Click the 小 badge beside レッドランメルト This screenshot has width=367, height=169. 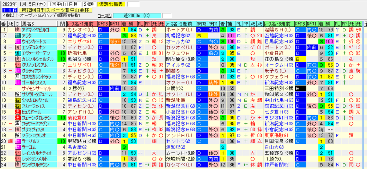[x=18, y=158]
